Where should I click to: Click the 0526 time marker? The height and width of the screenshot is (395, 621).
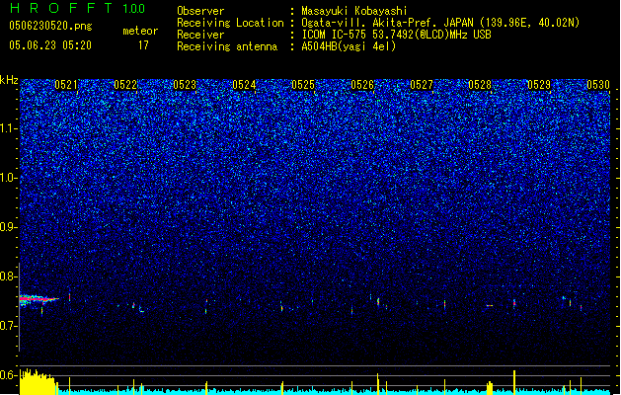tap(362, 85)
